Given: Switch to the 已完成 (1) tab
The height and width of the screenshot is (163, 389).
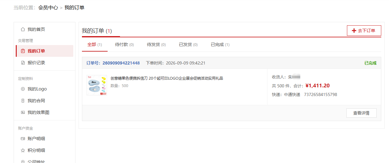Looking at the screenshot, I should point(220,44).
